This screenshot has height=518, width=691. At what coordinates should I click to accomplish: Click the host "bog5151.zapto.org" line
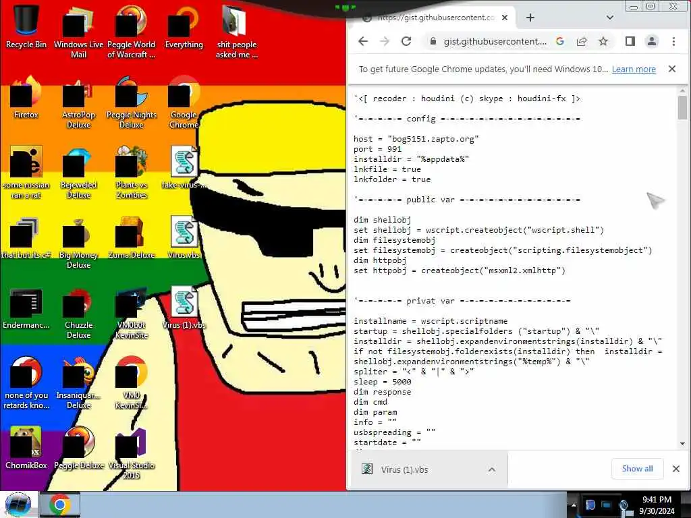click(416, 139)
